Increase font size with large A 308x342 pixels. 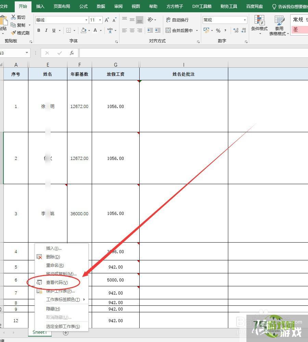click(107, 20)
